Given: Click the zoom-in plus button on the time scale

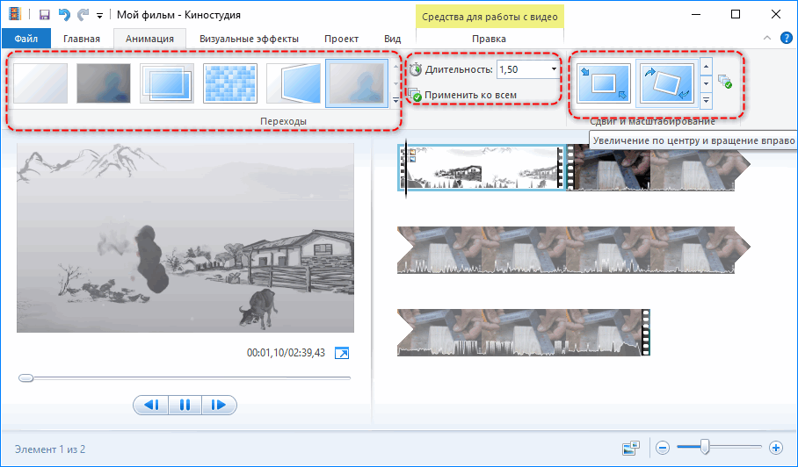Looking at the screenshot, I should point(775,448).
